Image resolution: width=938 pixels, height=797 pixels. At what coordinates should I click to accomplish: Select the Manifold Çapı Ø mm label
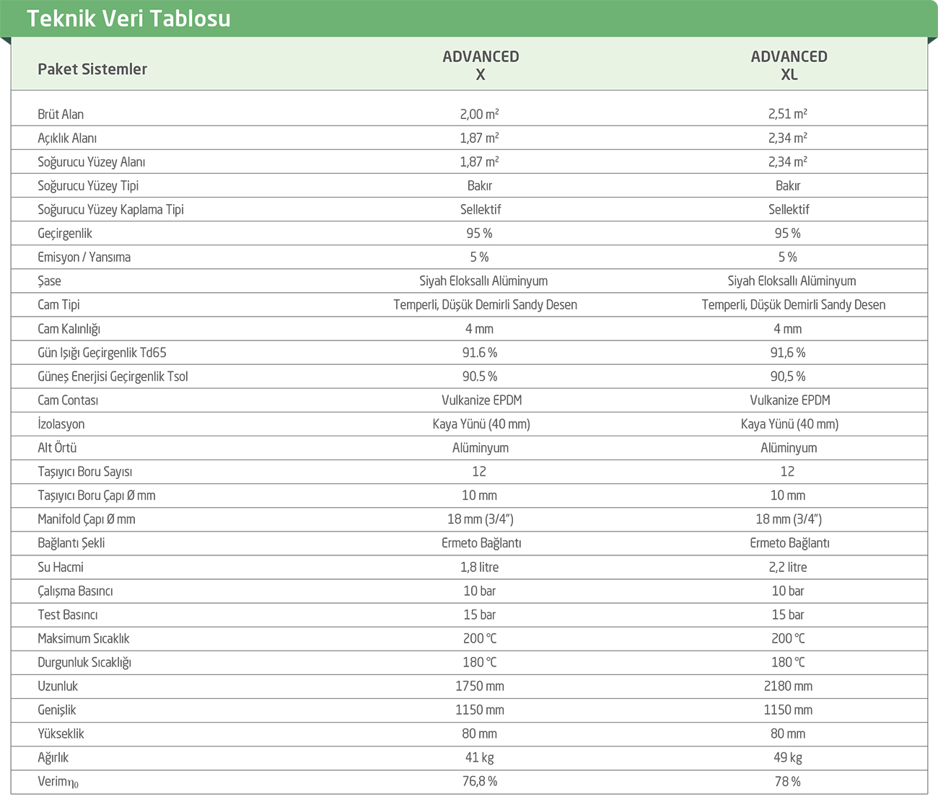pyautogui.click(x=87, y=519)
